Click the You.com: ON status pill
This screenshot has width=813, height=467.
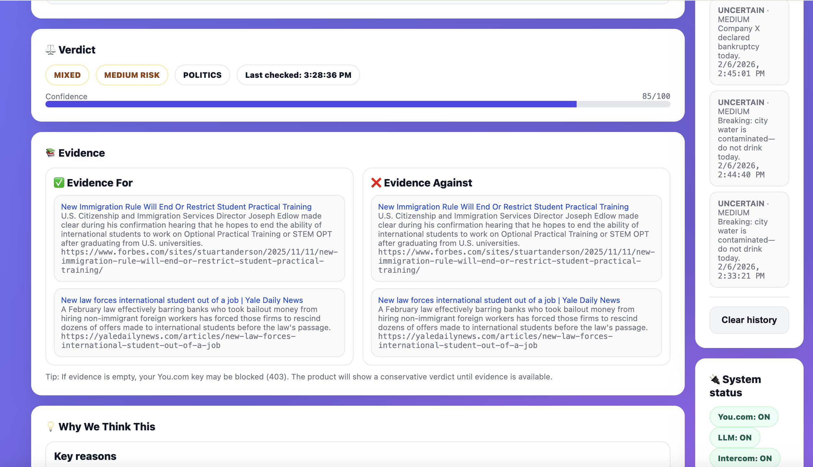pos(744,417)
